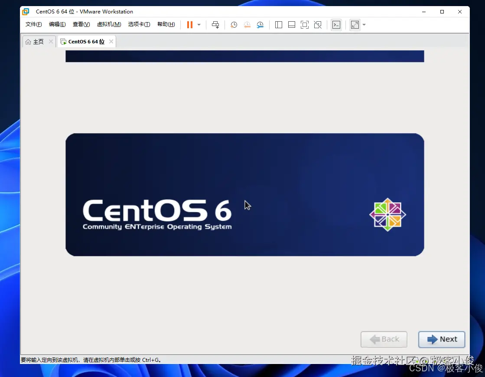Click the status bar Ctrl+G hint text
485x377 pixels.
click(91, 360)
